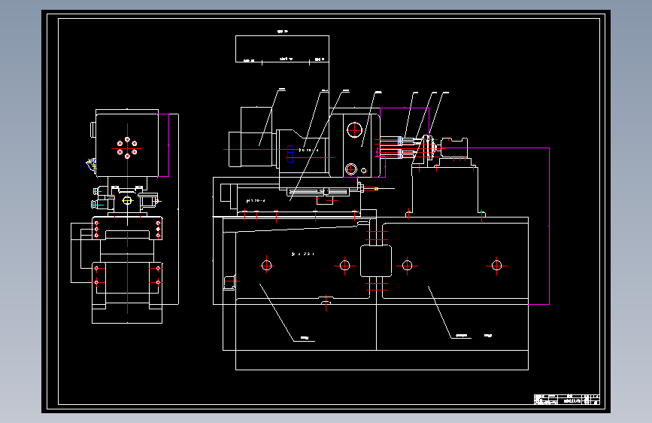Screen dimensions: 652x423
Task: Select the small rectangle on the bed's left edge
Action: pos(229,281)
